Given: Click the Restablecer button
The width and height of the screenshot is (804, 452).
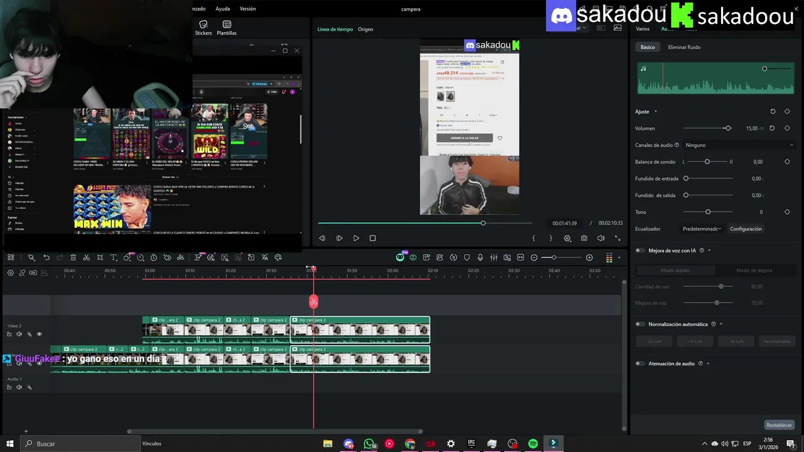Looking at the screenshot, I should click(x=779, y=425).
